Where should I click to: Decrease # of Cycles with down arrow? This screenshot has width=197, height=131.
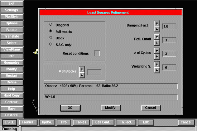pos(157,57)
